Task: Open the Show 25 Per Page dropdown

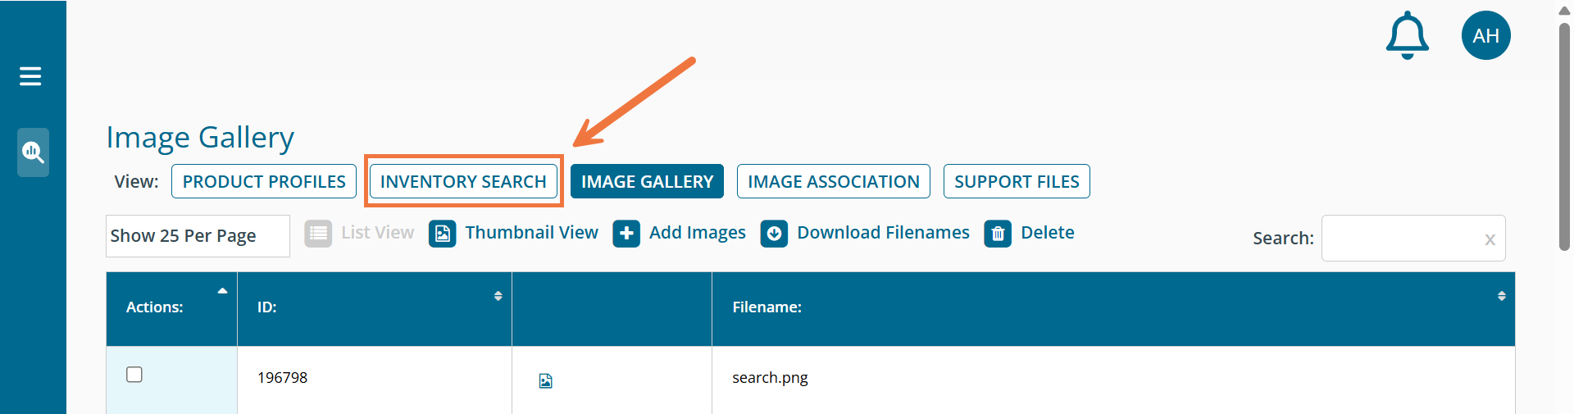Action: pos(198,236)
